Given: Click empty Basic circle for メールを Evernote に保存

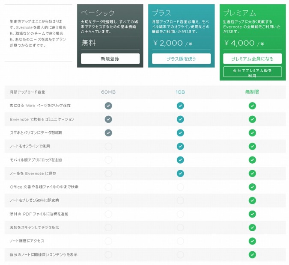Looking at the screenshot, I should pyautogui.click(x=108, y=174).
